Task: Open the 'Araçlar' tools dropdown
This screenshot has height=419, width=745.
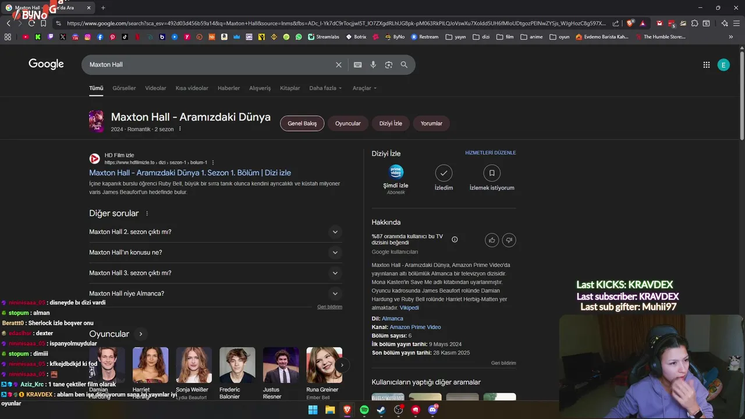Action: pyautogui.click(x=364, y=88)
